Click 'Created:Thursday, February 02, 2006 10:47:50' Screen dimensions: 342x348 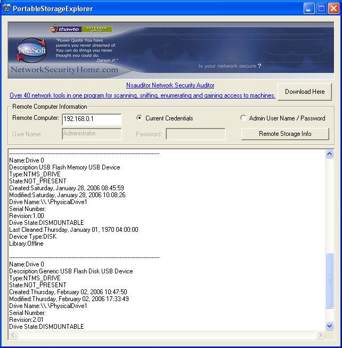click(68, 292)
